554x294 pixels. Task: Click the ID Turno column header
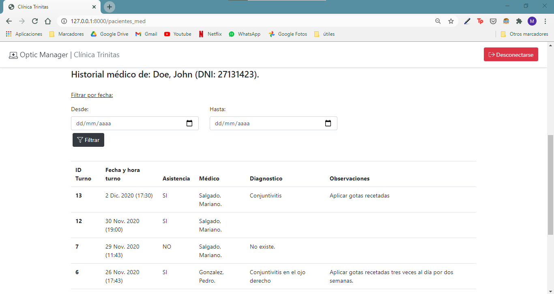click(83, 174)
